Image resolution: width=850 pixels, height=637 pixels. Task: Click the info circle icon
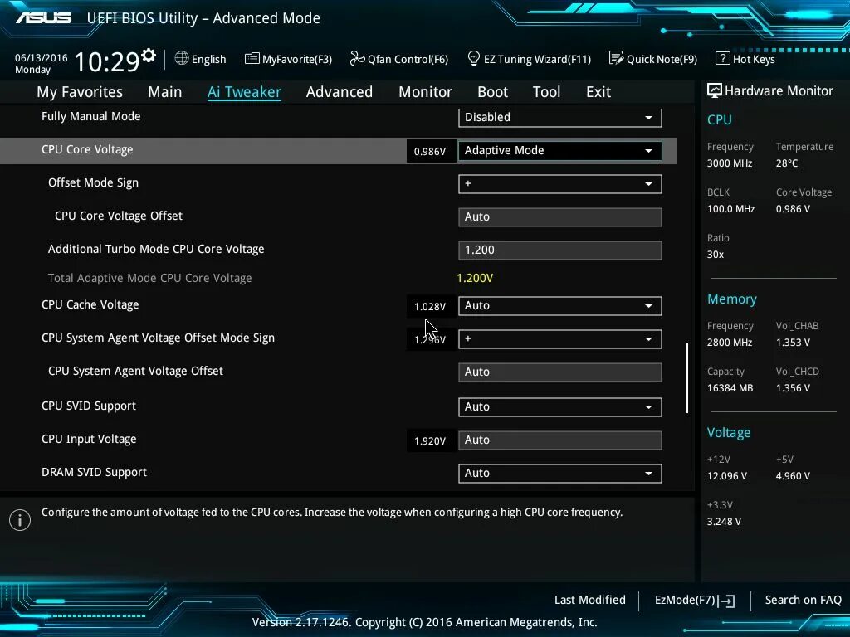point(20,520)
